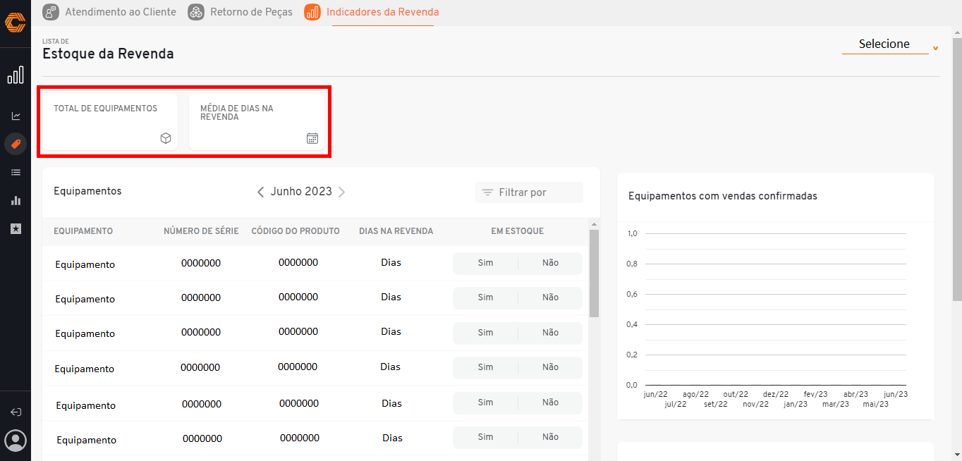Click the dez/22 label on chart axis
This screenshot has width=962, height=461.
pos(776,395)
